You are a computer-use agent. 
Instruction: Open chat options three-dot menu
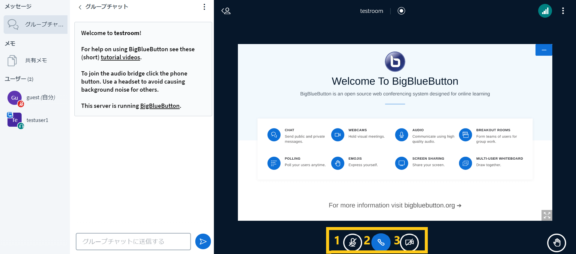coord(204,7)
